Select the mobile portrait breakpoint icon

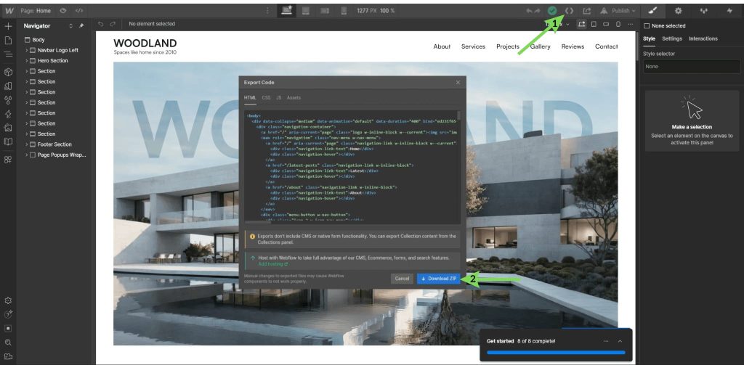point(344,10)
